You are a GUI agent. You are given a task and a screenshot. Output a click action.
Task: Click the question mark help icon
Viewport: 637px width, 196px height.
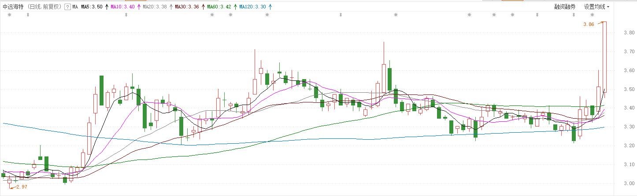point(67,7)
